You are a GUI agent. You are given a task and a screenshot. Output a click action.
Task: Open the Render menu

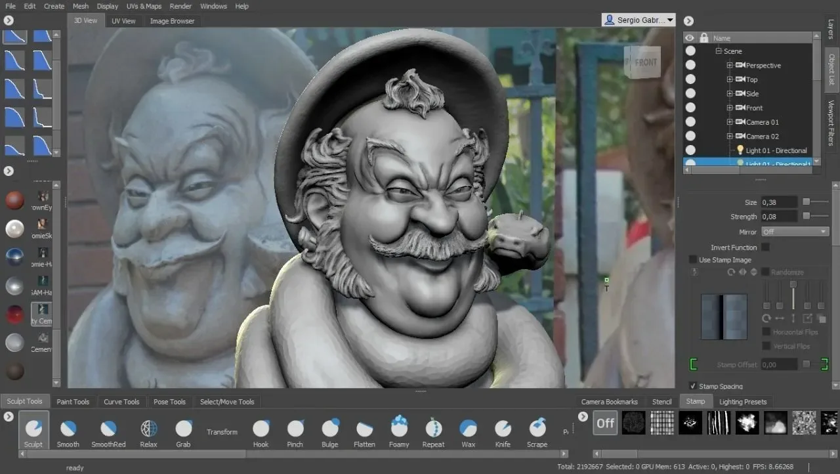(x=180, y=6)
